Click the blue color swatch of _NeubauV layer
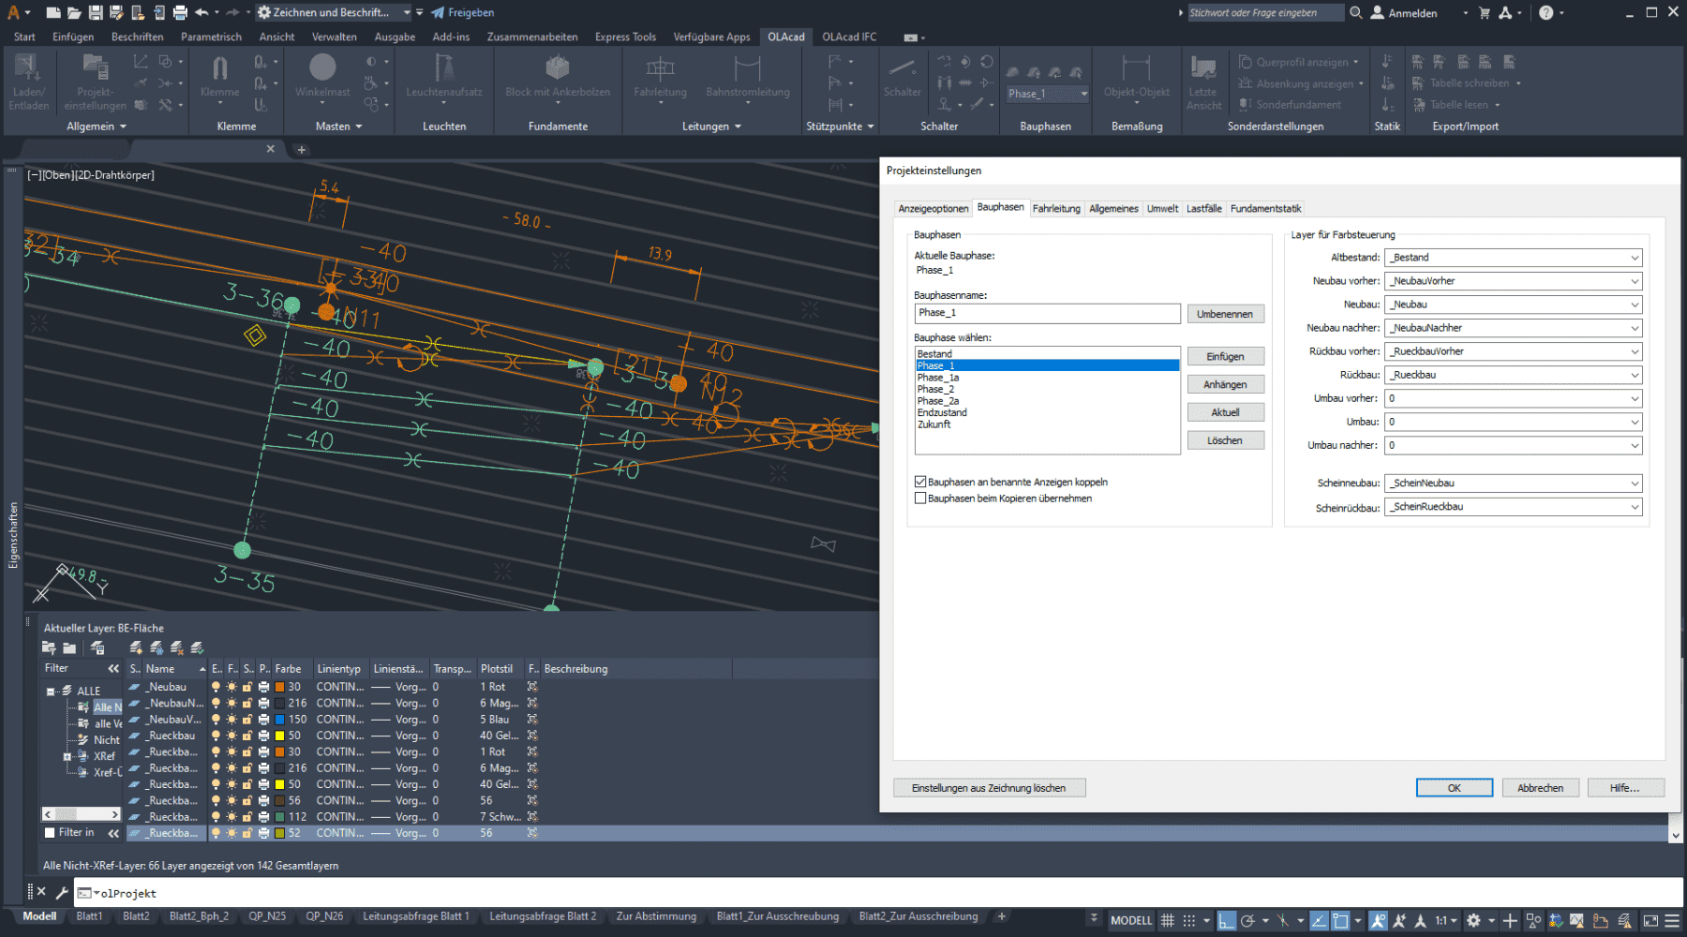1687x937 pixels. [x=279, y=720]
